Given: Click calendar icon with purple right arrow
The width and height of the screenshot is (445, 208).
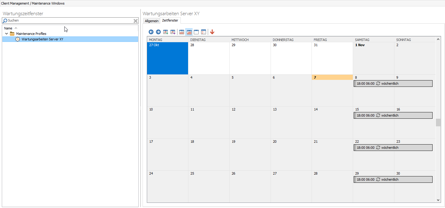Looking at the screenshot, I should tap(173, 32).
